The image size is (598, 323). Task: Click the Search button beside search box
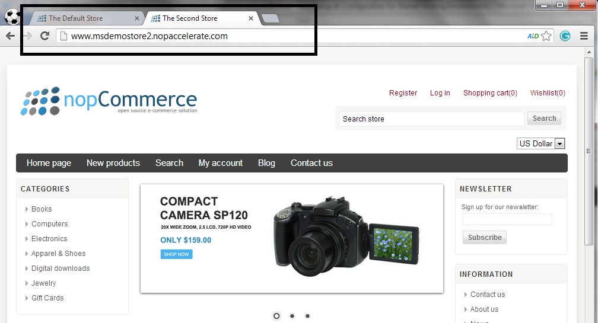click(544, 119)
